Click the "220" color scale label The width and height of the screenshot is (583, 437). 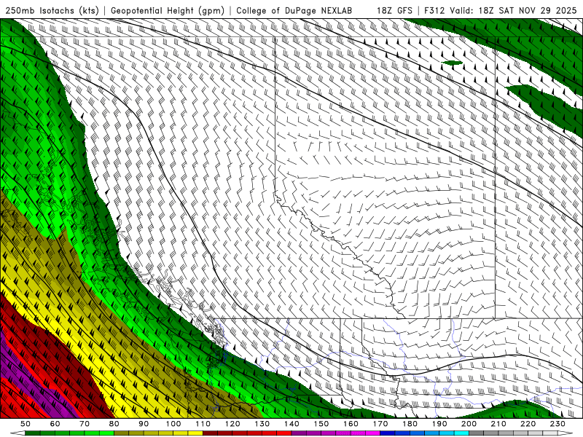point(528,424)
